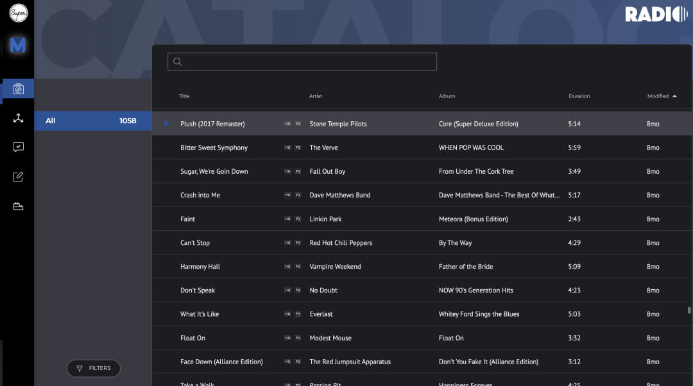Sort the list by Title column

coord(184,96)
